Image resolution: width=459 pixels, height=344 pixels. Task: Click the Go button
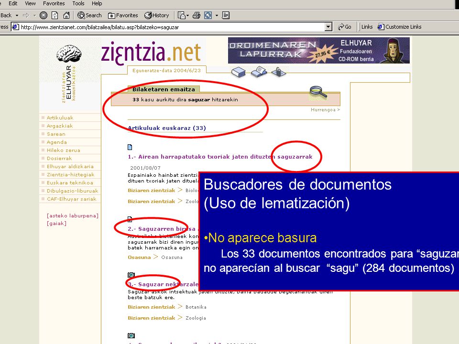click(345, 27)
